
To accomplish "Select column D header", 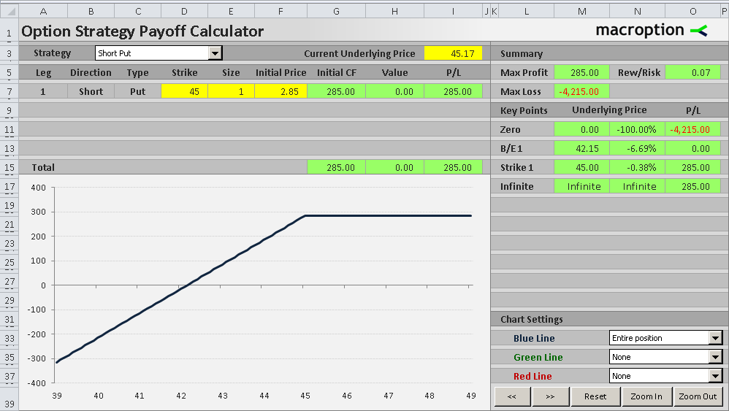I will pos(184,11).
